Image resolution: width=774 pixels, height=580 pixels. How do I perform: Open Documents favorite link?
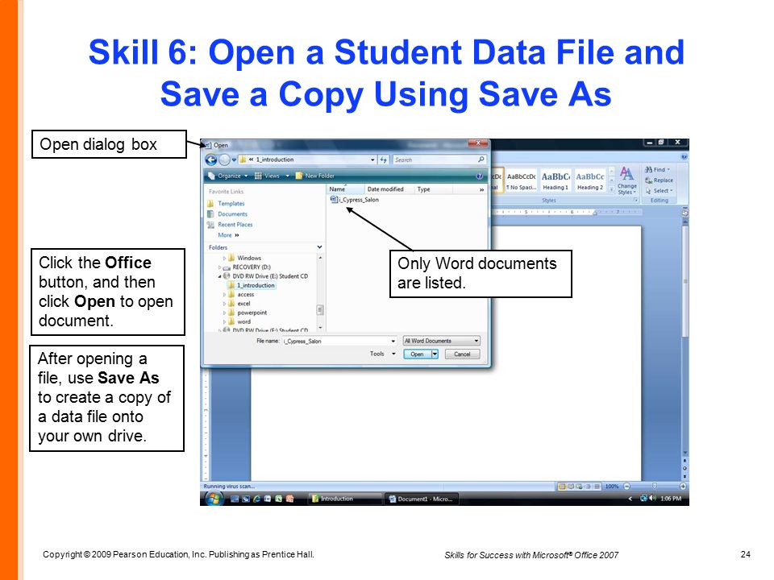coord(227,214)
